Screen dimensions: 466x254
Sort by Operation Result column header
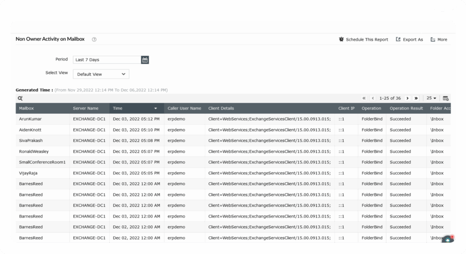click(406, 108)
